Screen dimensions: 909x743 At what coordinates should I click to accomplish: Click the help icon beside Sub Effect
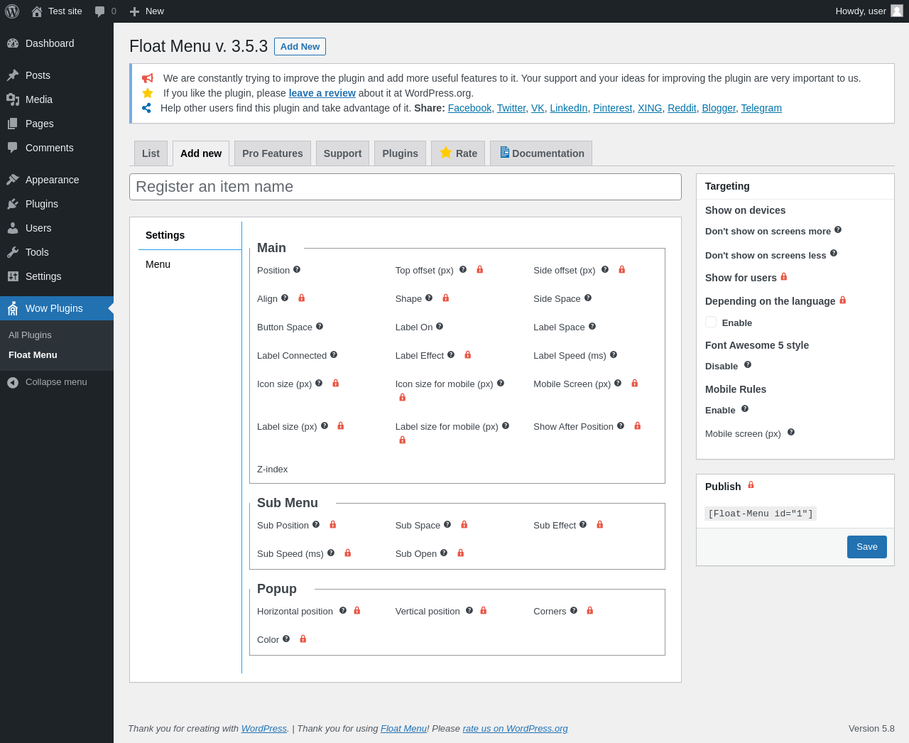tap(583, 524)
